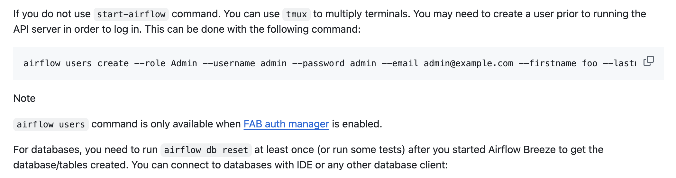
Task: Click the truncated --last flag in the command
Action: coord(619,63)
